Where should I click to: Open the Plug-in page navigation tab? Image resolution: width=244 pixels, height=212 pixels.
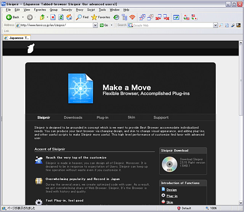pyautogui.click(x=103, y=117)
